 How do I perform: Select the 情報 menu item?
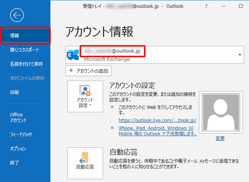(x=25, y=35)
